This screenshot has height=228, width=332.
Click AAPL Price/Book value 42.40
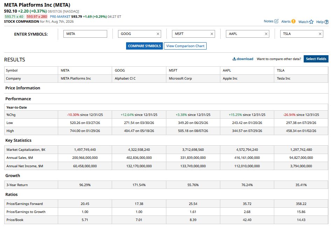[247, 220]
